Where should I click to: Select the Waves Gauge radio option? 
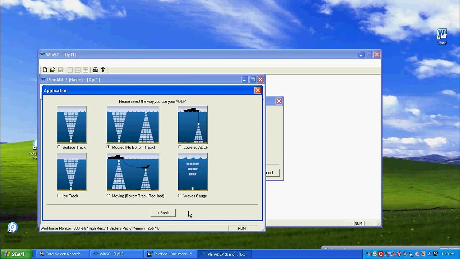click(180, 196)
